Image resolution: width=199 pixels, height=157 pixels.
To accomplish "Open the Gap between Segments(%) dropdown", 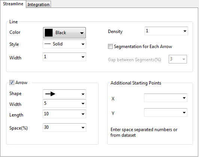I will (x=178, y=59).
